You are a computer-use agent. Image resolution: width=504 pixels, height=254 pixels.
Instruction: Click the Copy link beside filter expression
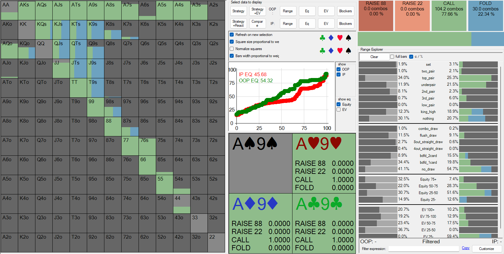(x=466, y=248)
